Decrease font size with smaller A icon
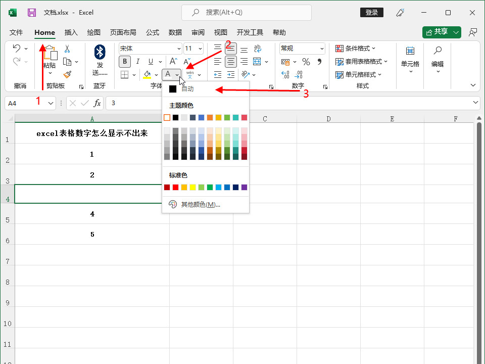This screenshot has width=485, height=364. tap(187, 61)
